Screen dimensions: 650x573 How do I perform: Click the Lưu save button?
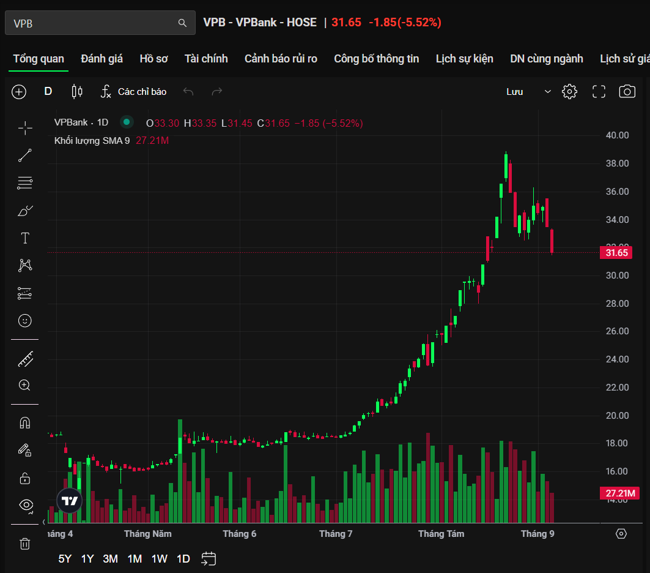click(515, 92)
